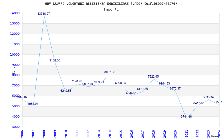Click the 5650.97 data label

pos(22,97)
